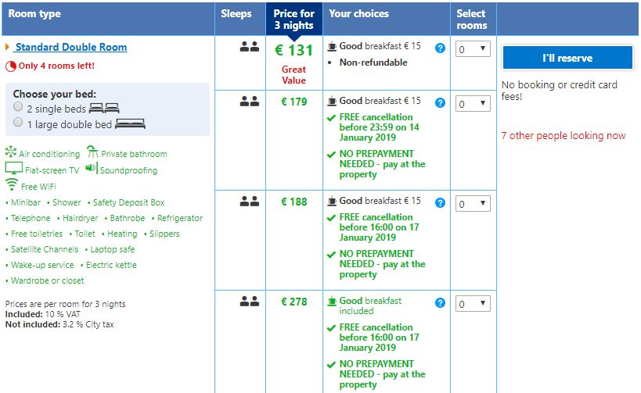The height and width of the screenshot is (393, 641).
Task: Click the free WiFi signal icon
Action: point(12,185)
